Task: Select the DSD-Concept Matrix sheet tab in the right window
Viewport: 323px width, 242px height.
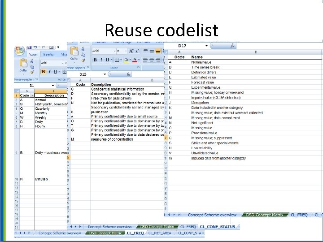Action: pyautogui.click(x=265, y=215)
